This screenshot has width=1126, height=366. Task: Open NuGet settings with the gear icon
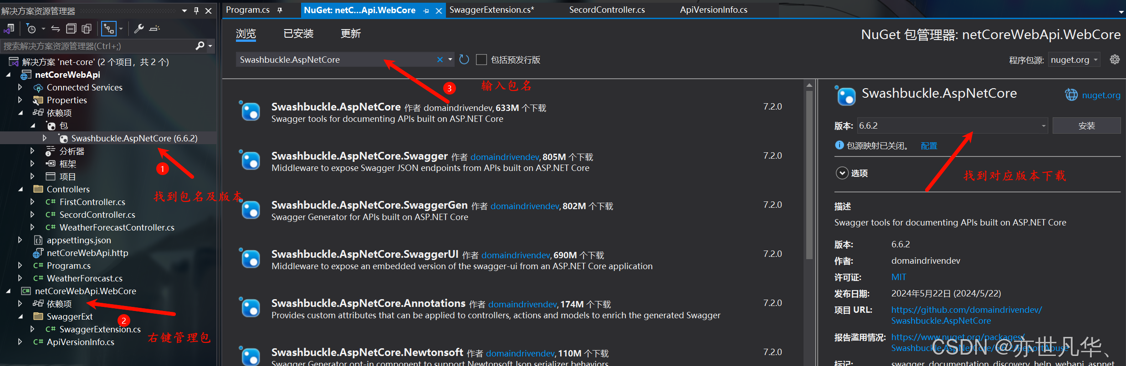(1115, 60)
